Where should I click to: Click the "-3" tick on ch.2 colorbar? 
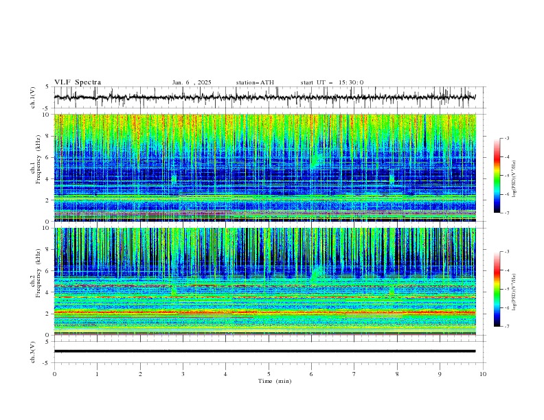(x=506, y=252)
